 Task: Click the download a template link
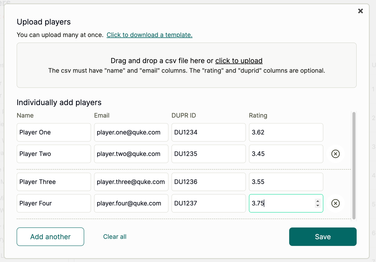(x=149, y=35)
